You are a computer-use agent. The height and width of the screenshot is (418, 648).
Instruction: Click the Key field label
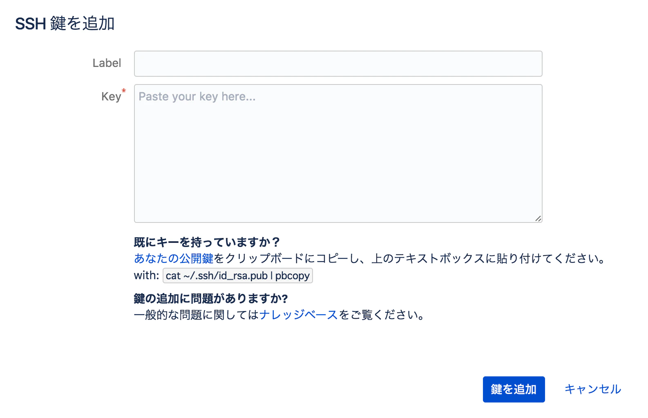click(x=112, y=96)
